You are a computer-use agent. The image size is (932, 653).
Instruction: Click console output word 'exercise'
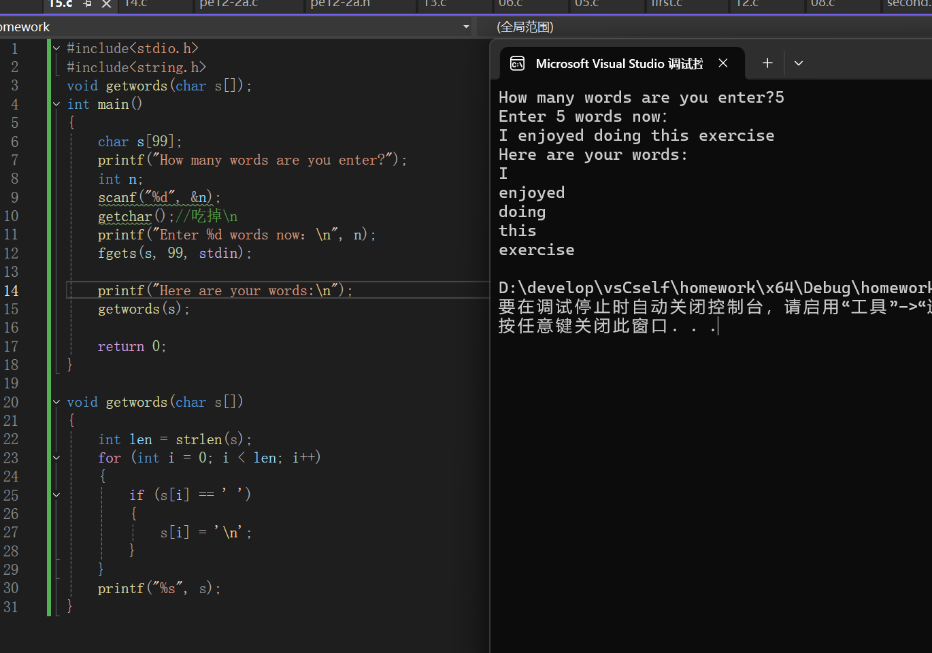537,250
